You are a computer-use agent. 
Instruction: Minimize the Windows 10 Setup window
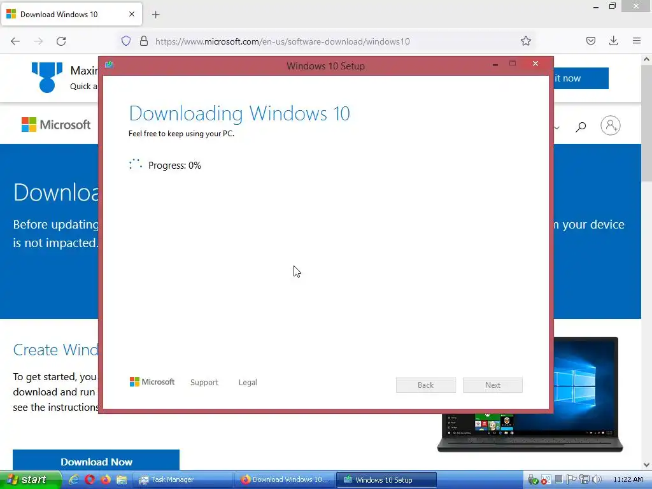pos(495,64)
